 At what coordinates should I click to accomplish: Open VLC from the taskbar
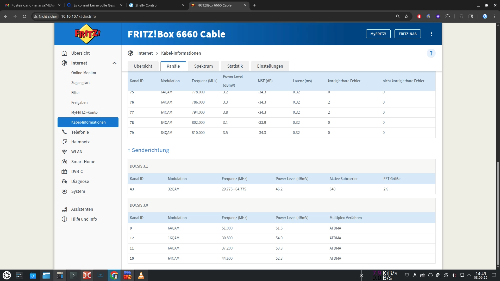point(141,275)
